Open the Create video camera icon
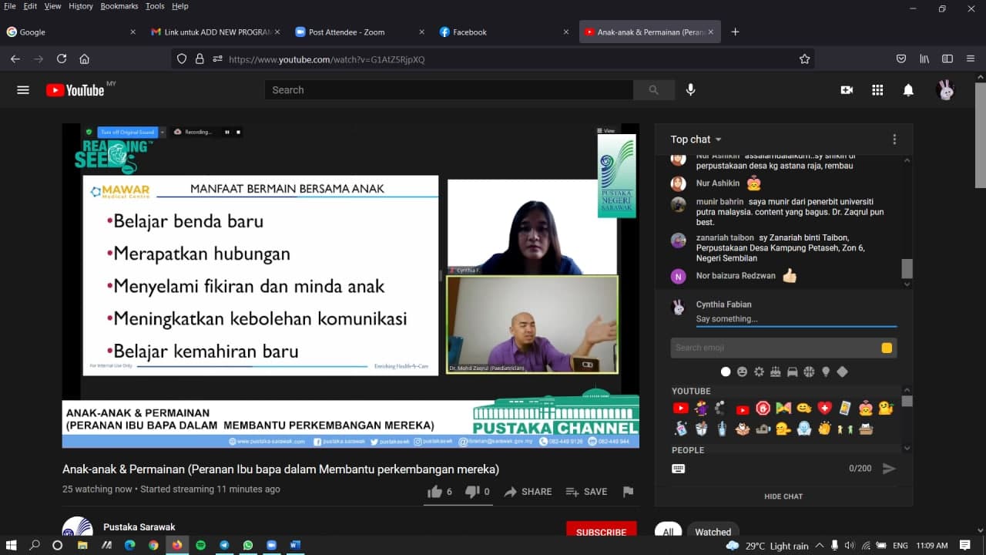The image size is (986, 555). click(847, 90)
